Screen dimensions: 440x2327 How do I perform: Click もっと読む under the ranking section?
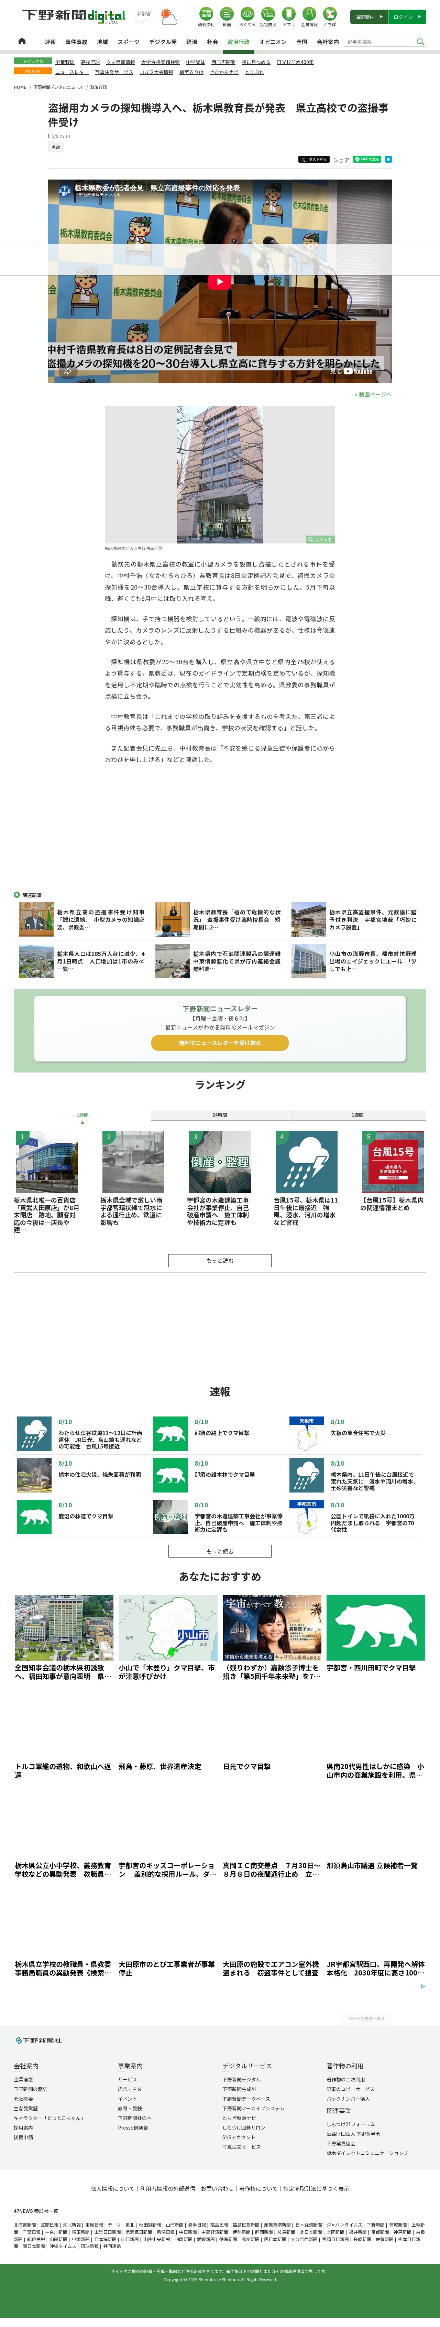[x=220, y=1260]
